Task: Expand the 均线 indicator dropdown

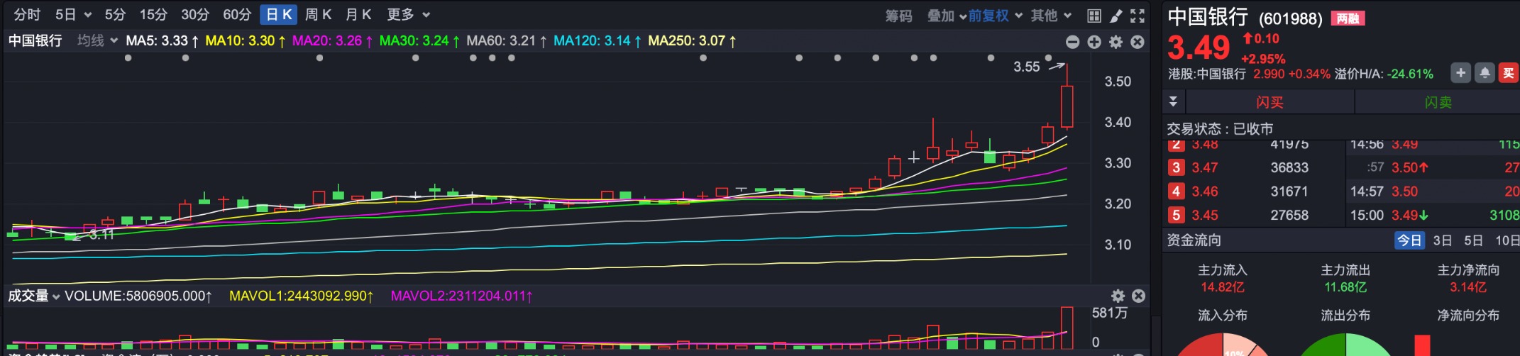Action: click(97, 41)
